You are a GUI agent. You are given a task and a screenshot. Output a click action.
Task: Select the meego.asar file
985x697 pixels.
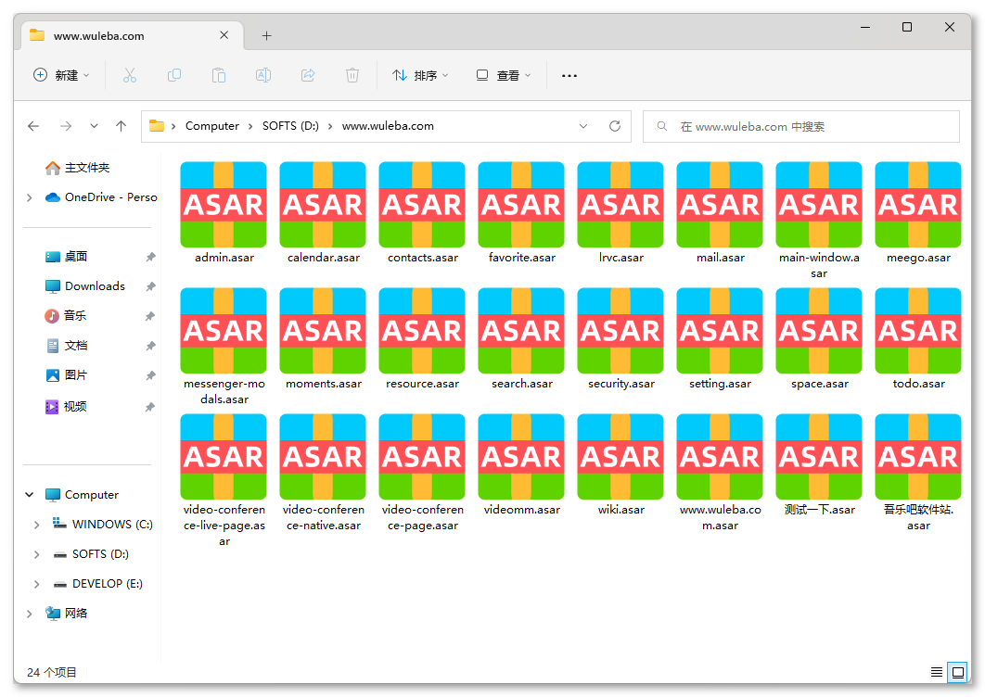pos(918,213)
